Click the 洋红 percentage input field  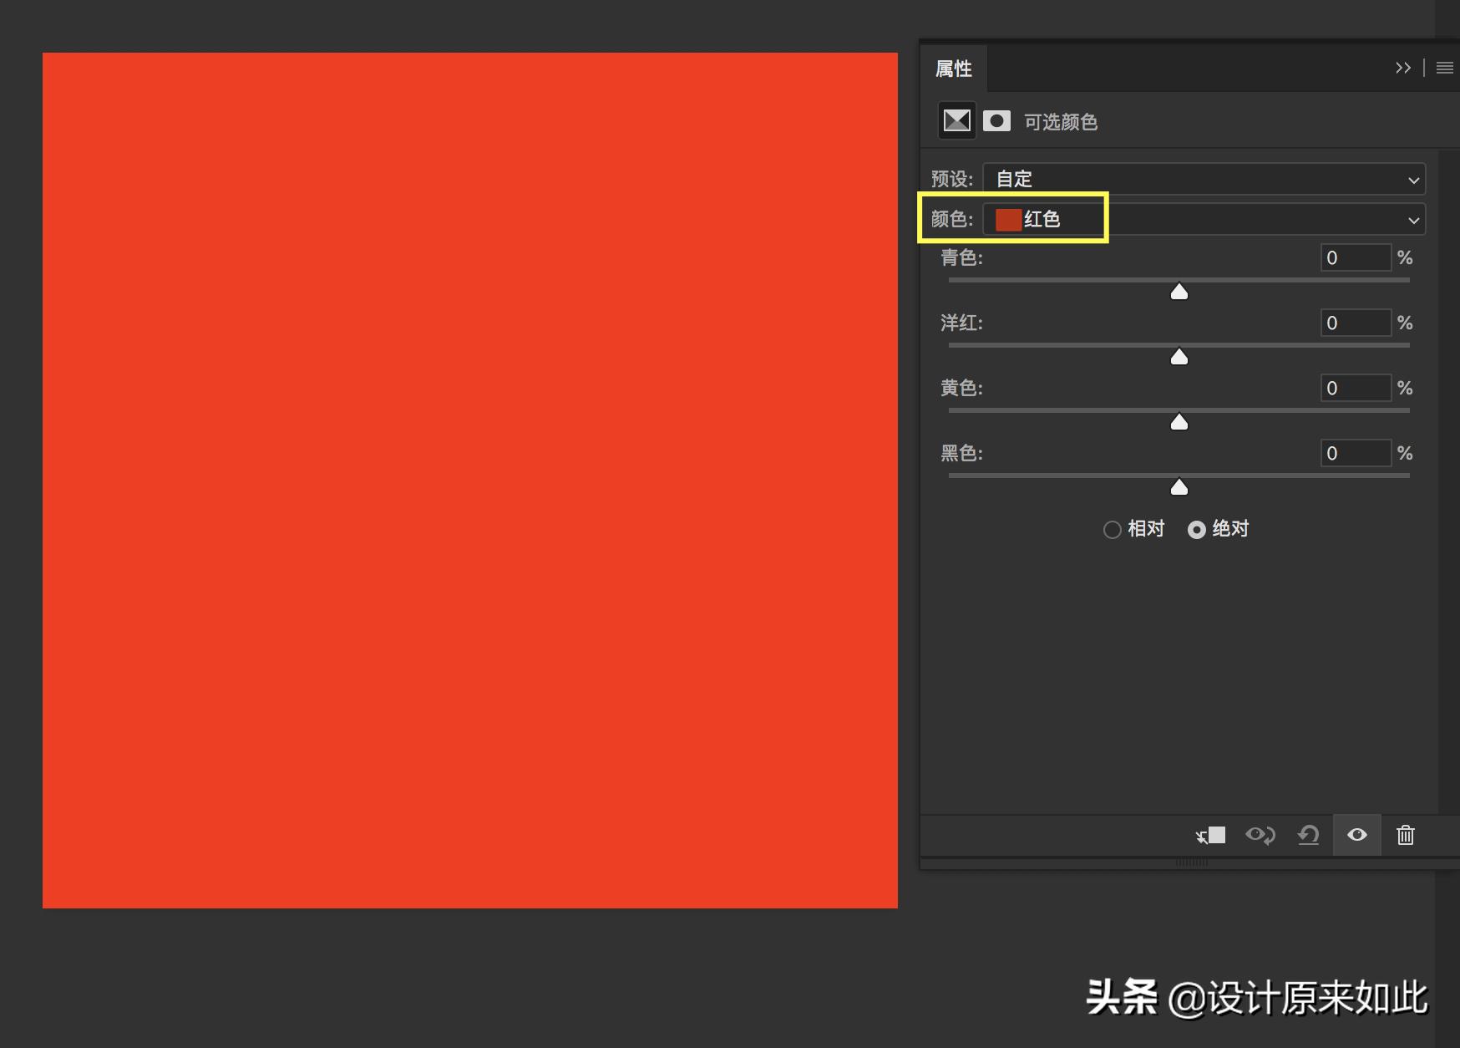(x=1356, y=323)
